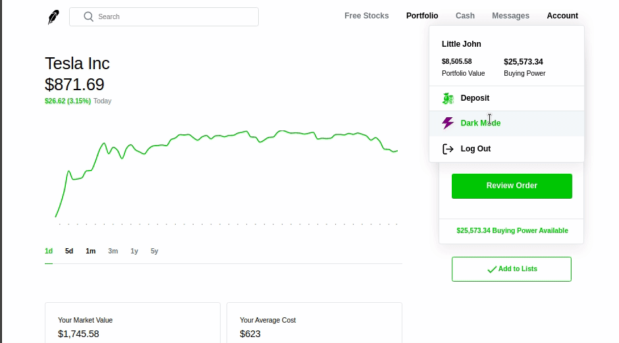The width and height of the screenshot is (619, 343).
Task: Click the Tesla price line chart
Action: pos(227,174)
